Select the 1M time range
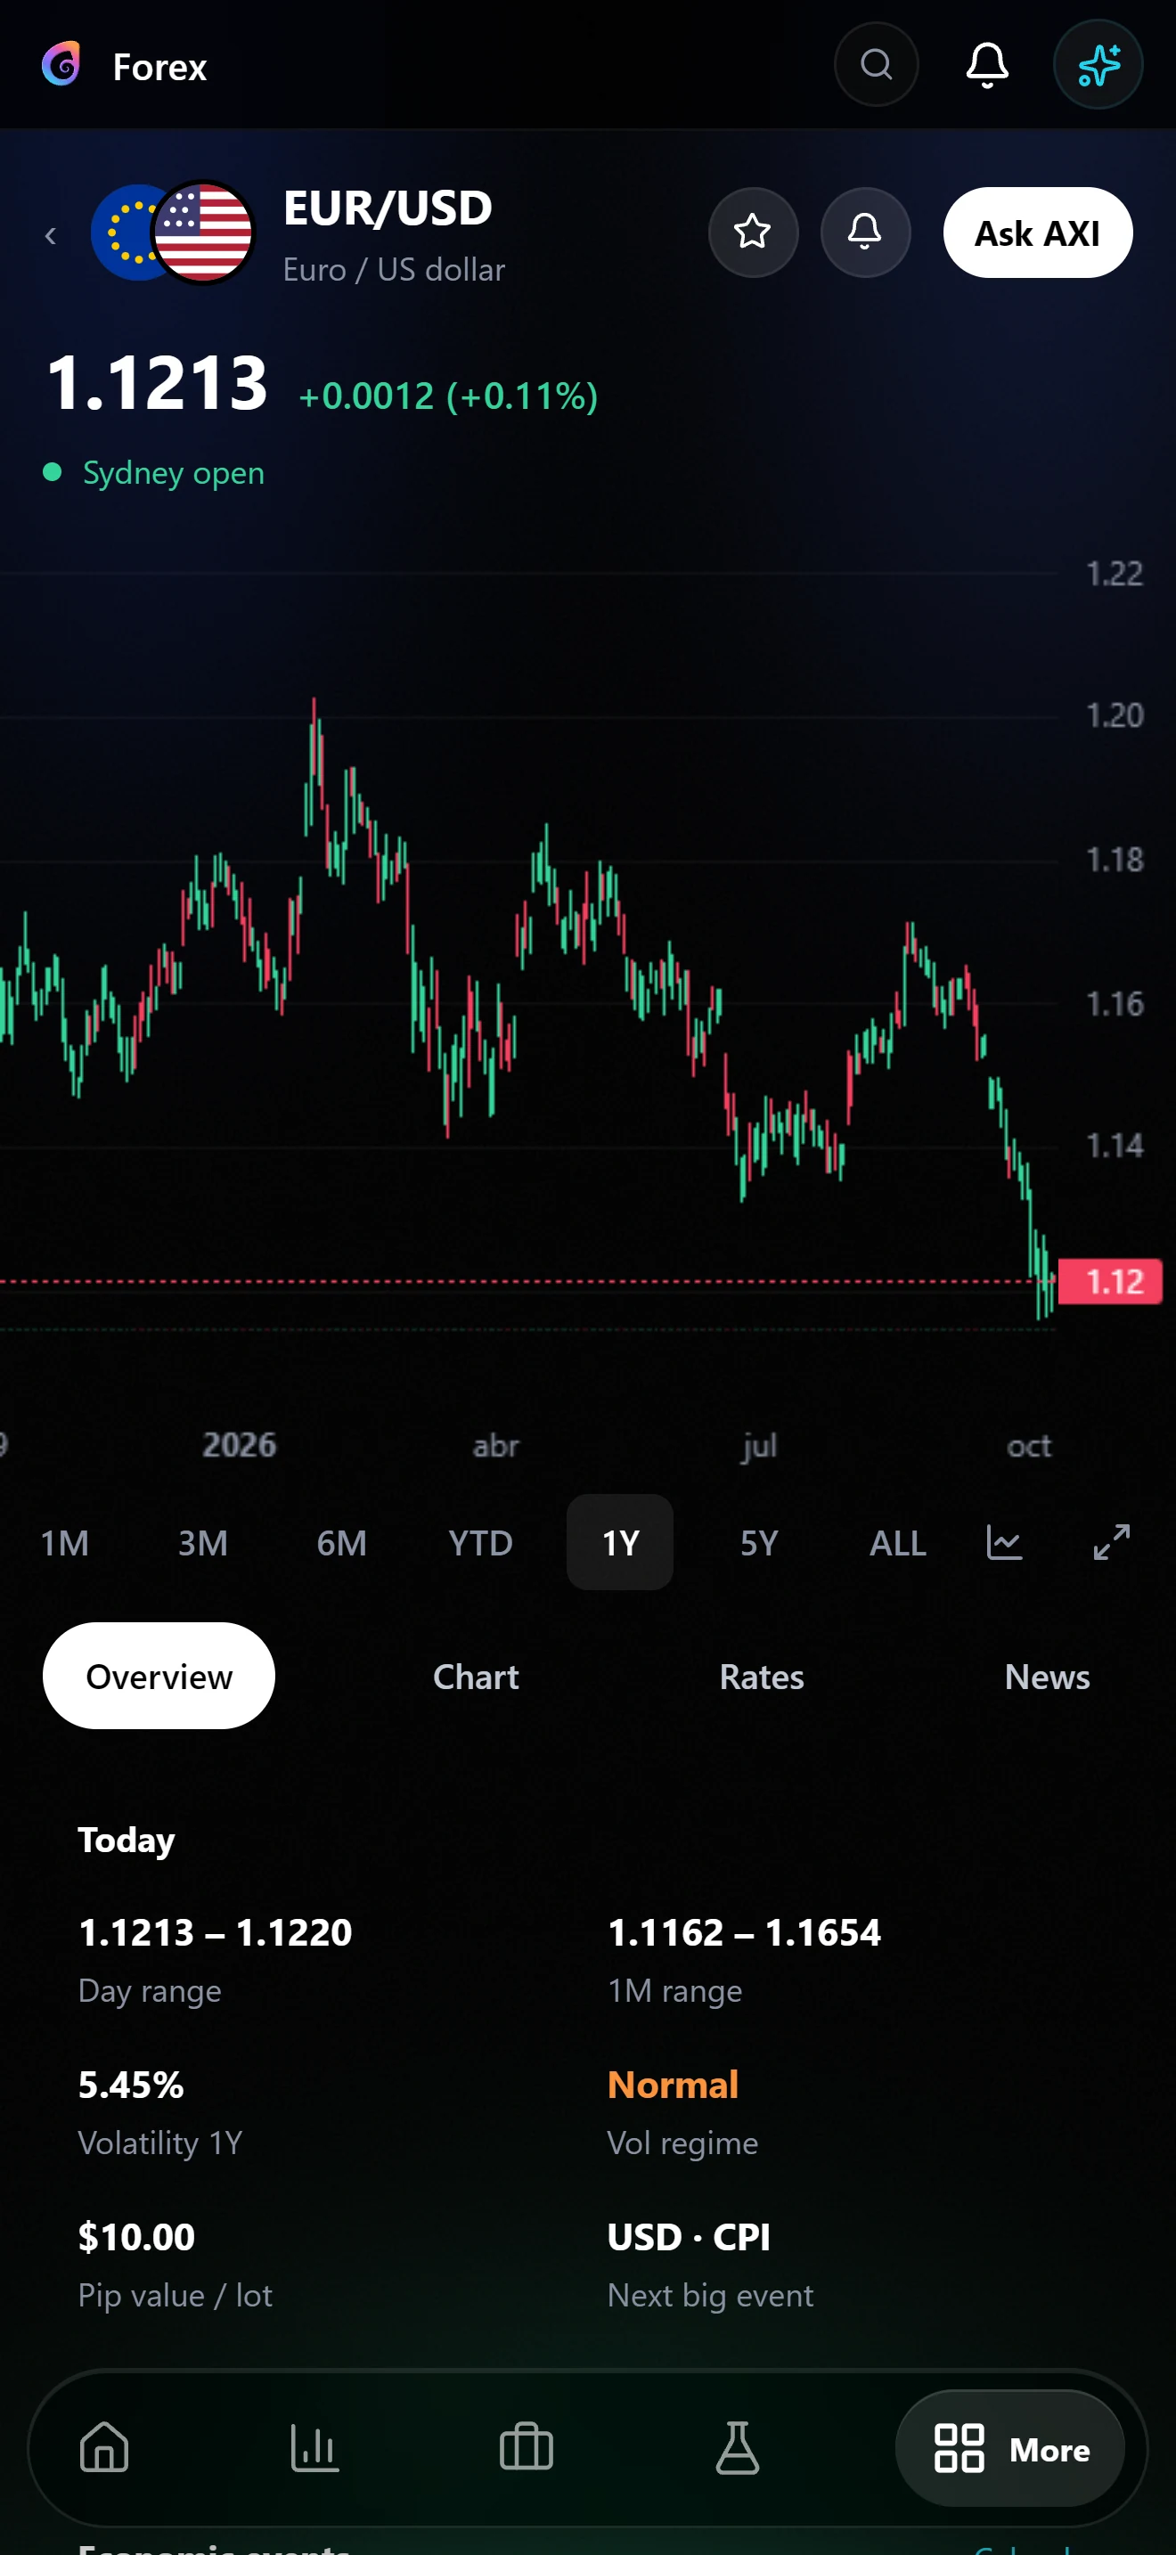Image resolution: width=1176 pixels, height=2555 pixels. tap(64, 1542)
